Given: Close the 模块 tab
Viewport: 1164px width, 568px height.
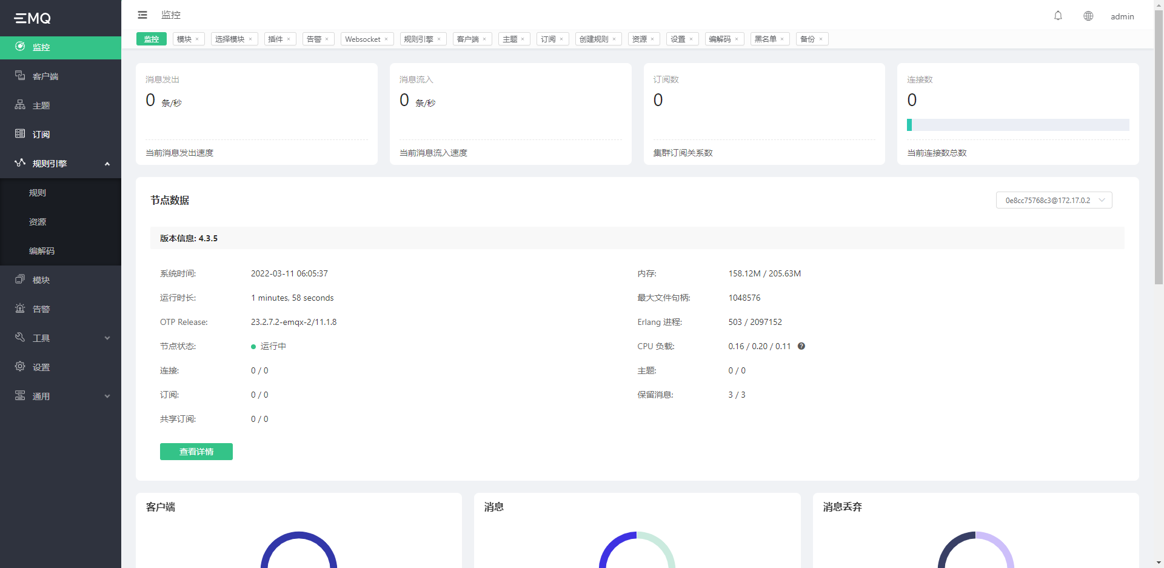Looking at the screenshot, I should pyautogui.click(x=197, y=39).
